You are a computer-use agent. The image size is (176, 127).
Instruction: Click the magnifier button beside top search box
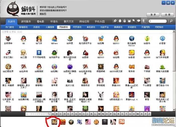[171, 21]
